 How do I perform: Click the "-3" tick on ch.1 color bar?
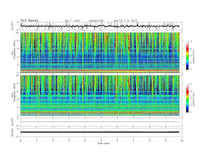point(191,42)
